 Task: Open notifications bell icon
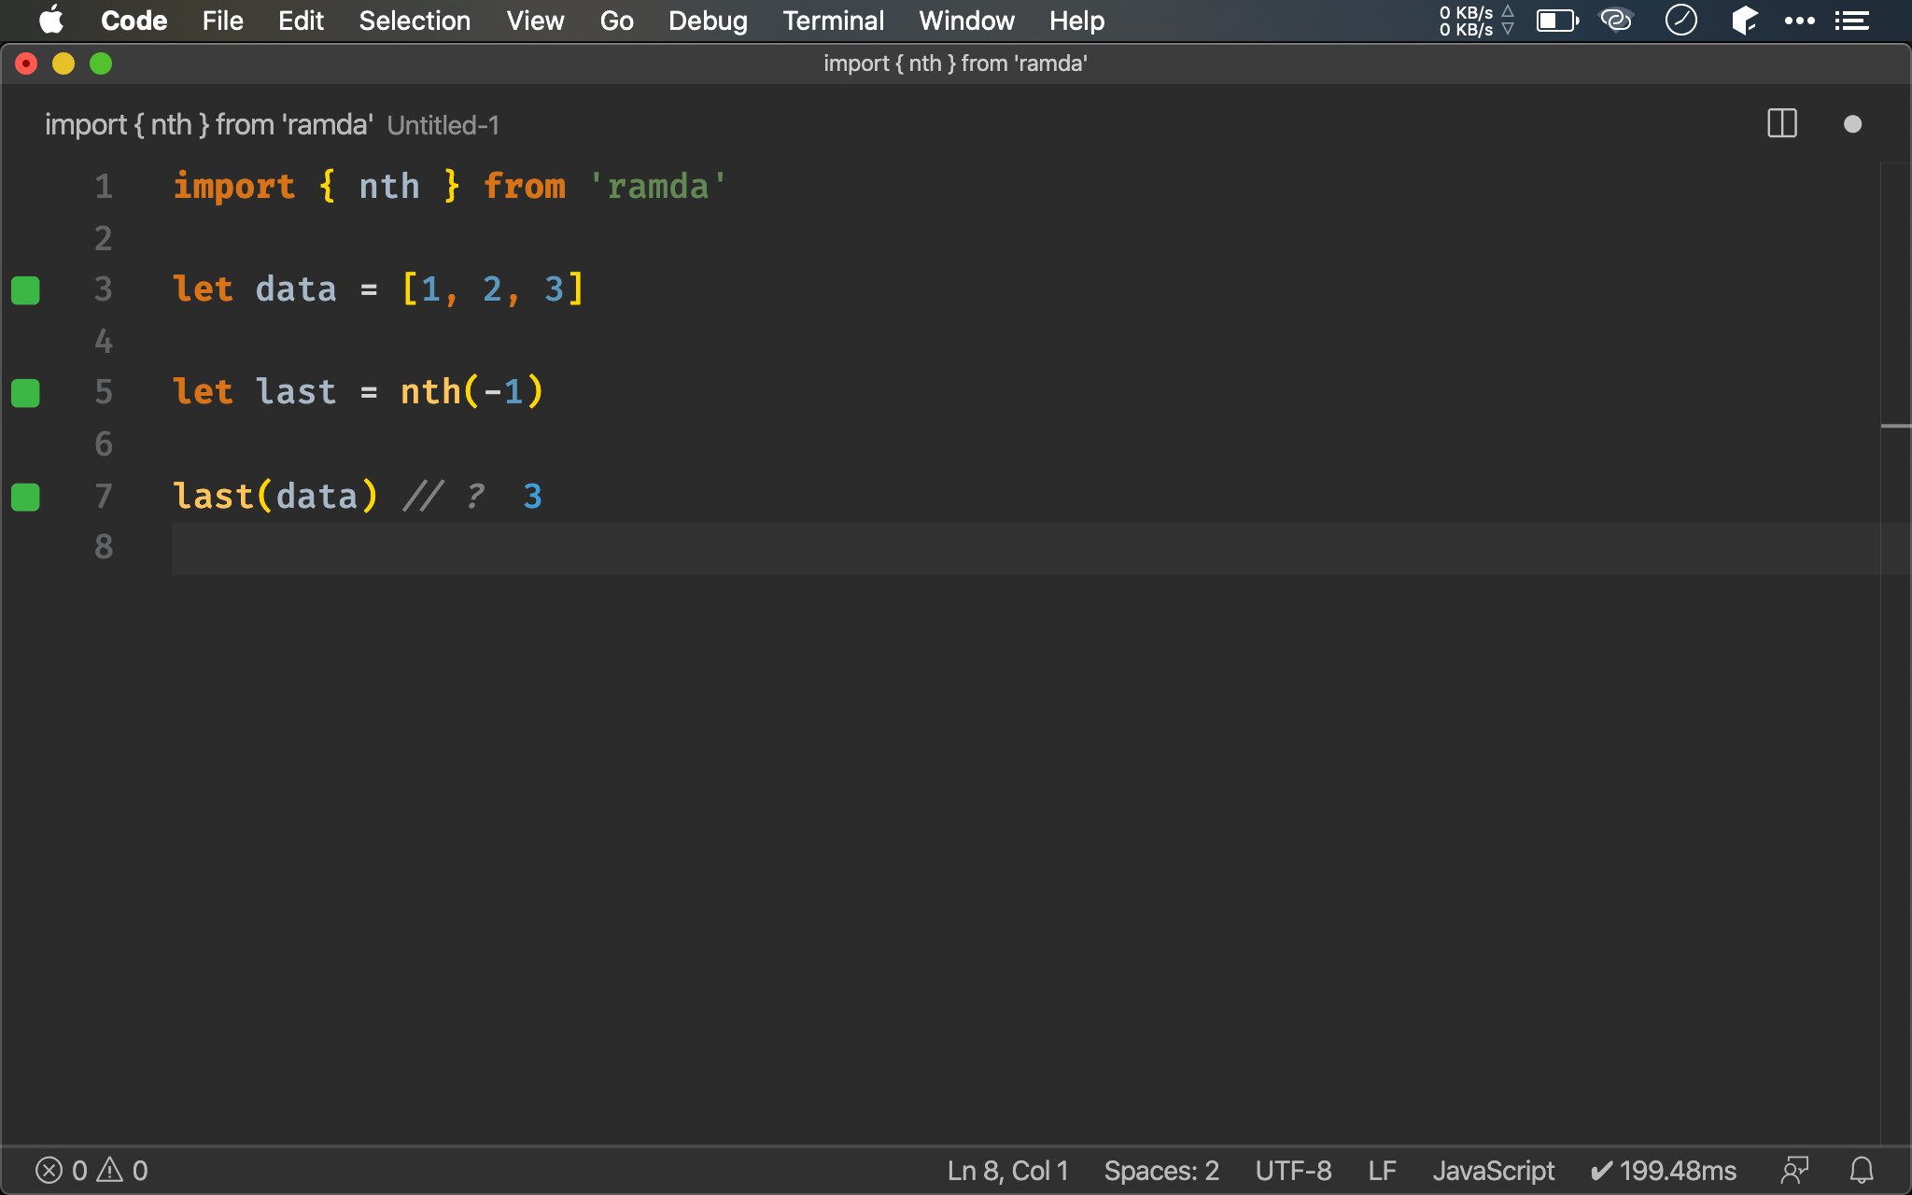[x=1862, y=1170]
